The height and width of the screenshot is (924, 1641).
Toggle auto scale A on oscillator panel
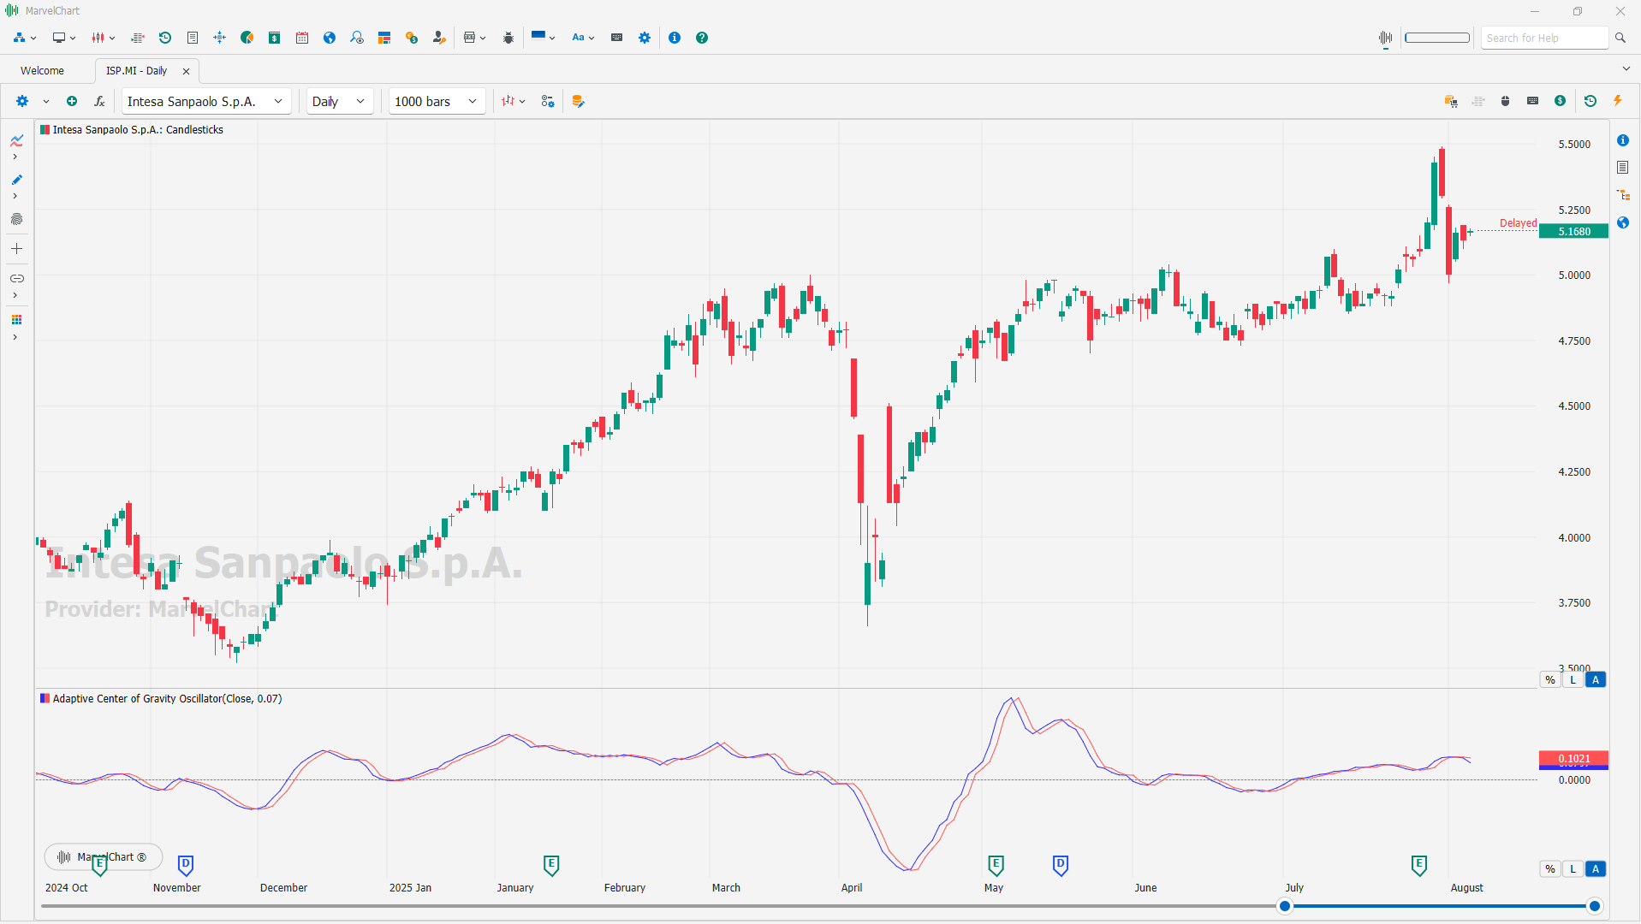[x=1596, y=869]
